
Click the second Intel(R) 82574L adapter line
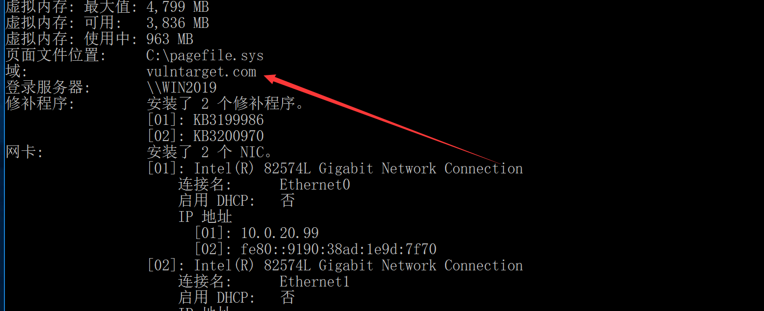pos(335,265)
